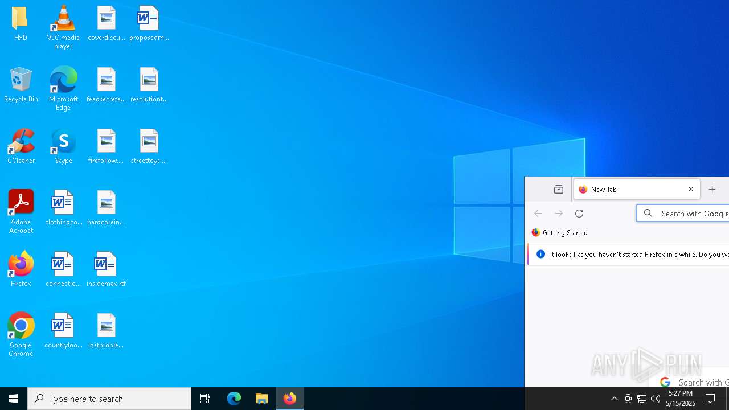Open the Getting Started bookmark

click(x=559, y=232)
